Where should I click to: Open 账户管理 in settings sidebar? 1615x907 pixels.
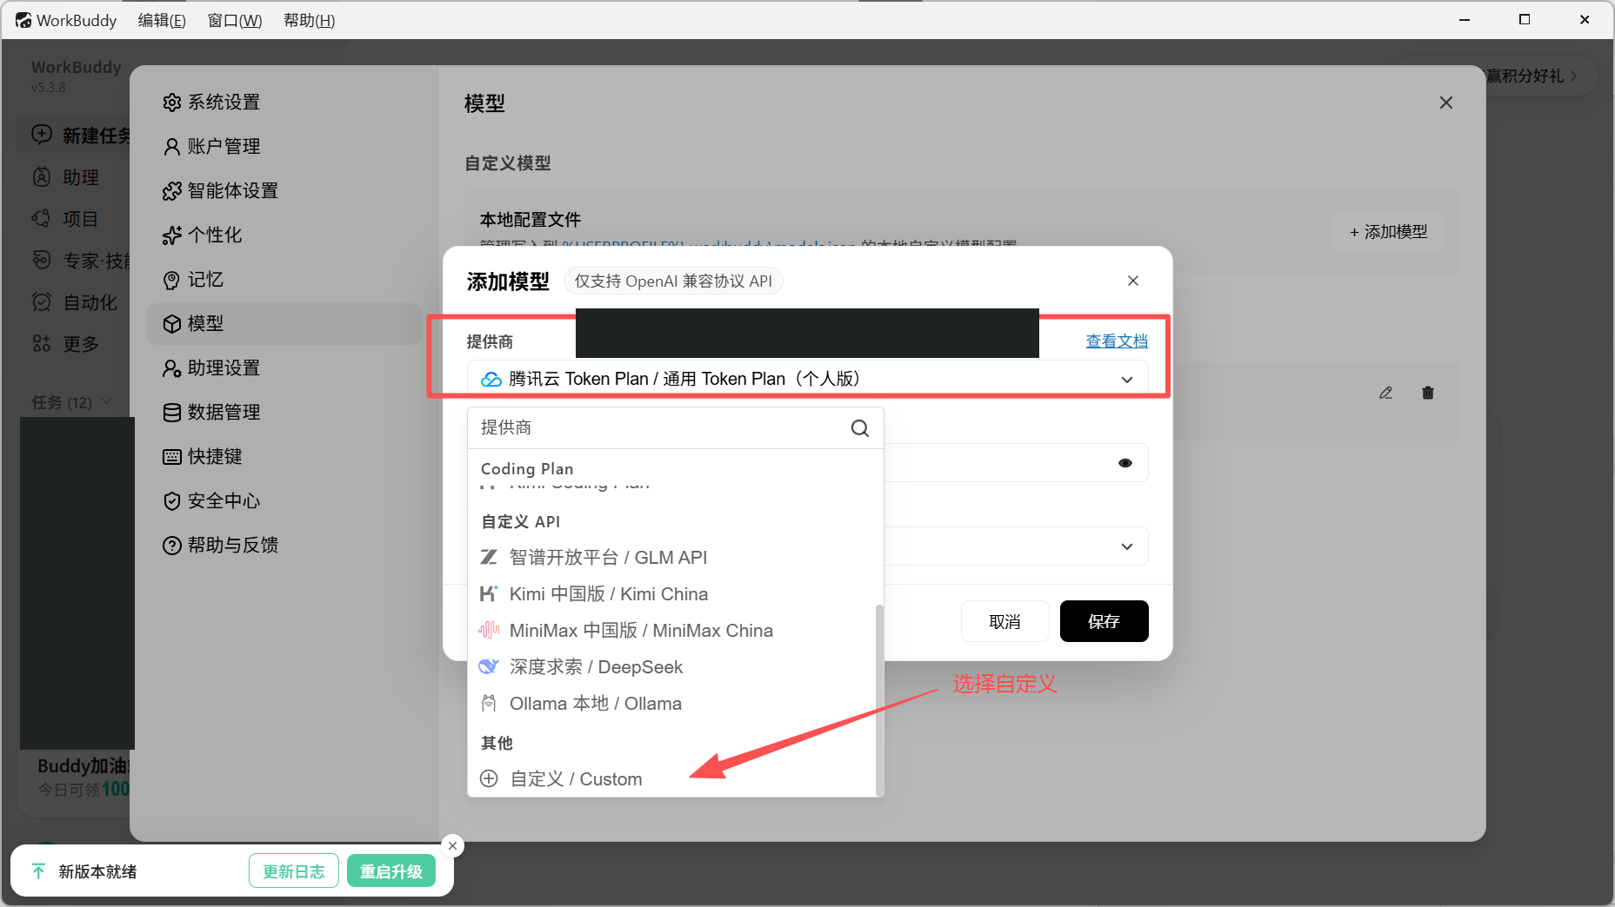(x=284, y=147)
